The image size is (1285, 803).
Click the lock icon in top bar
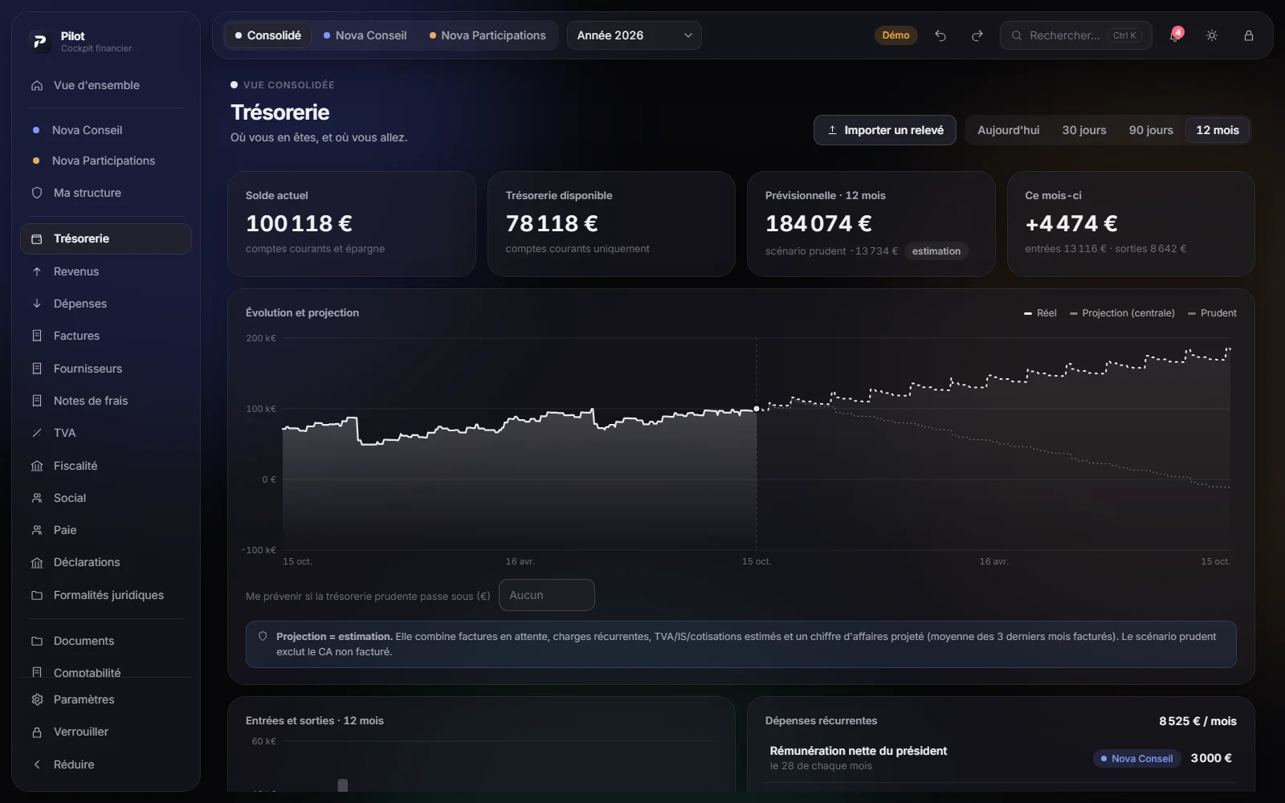1249,35
